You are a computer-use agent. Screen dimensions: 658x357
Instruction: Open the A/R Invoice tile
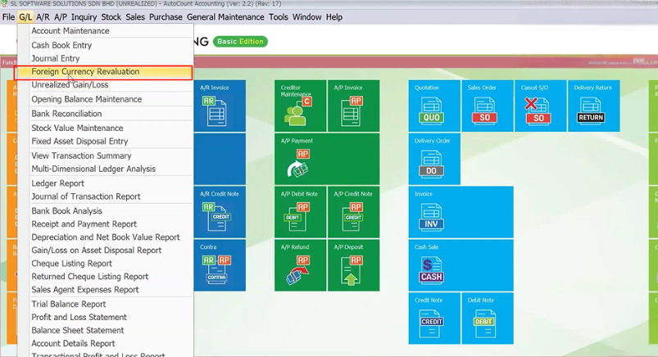pos(220,106)
